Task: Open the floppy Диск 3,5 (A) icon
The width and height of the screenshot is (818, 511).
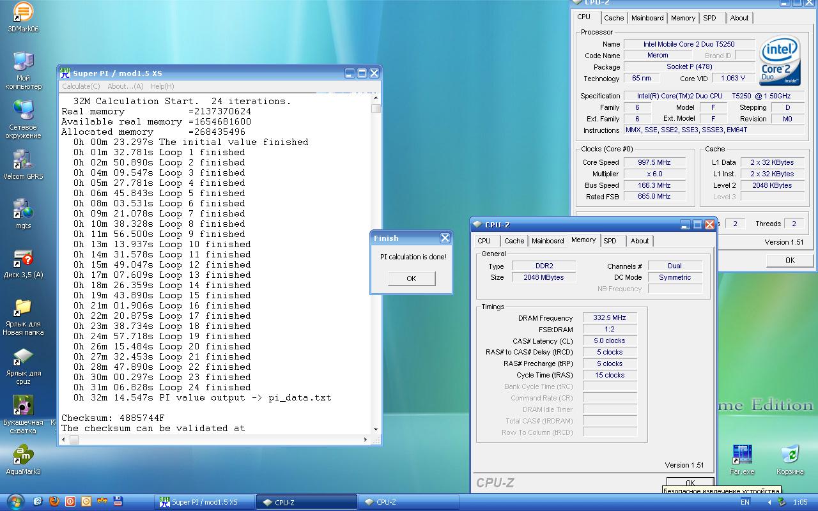Action: 23,263
